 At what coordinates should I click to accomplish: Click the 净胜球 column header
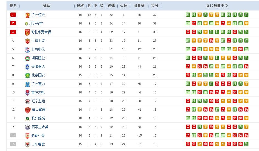139,6
